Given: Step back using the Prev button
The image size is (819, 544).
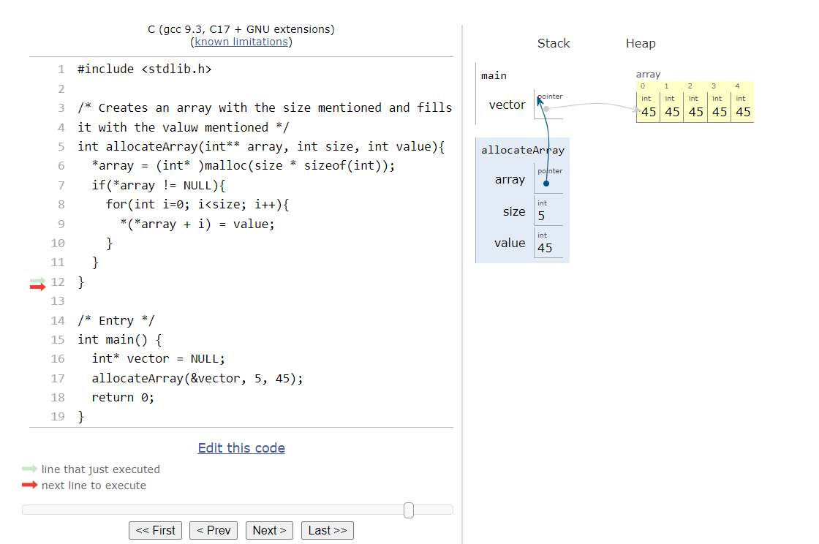Looking at the screenshot, I should 214,530.
